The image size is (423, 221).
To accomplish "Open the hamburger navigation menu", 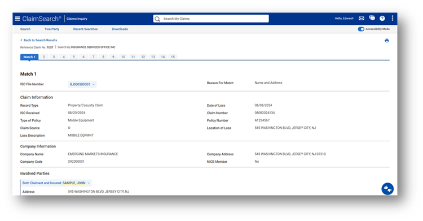I will [x=17, y=19].
